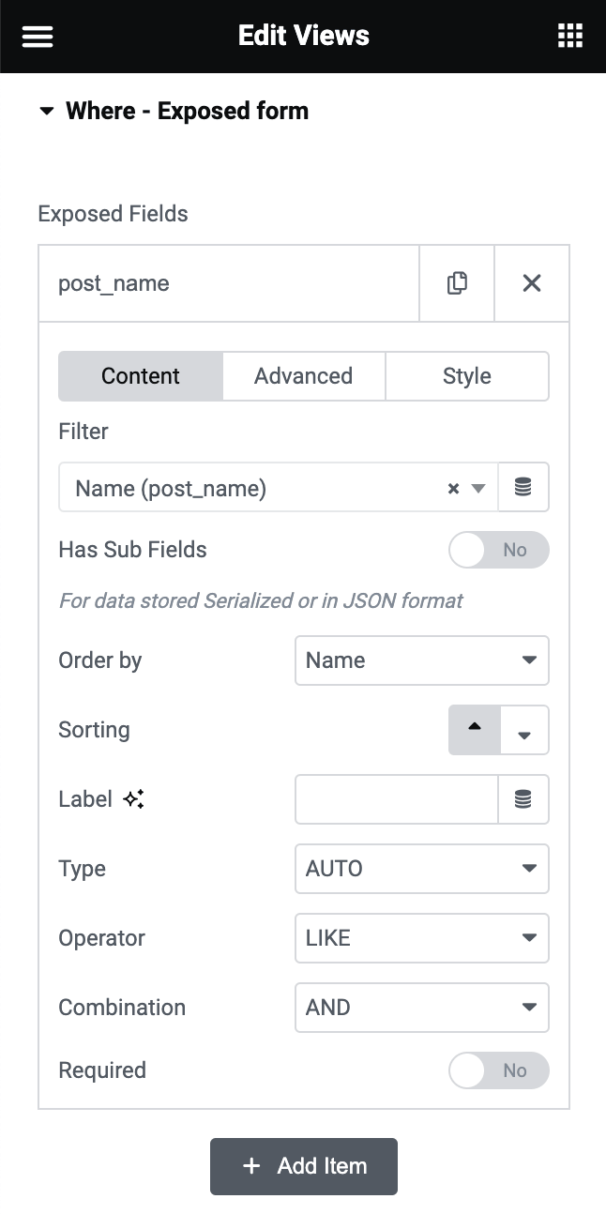
Task: Click the AI sparkle icon beside Label
Action: coord(133,799)
